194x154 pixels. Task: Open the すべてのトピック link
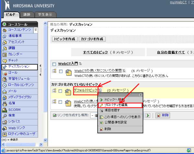(x=95, y=53)
